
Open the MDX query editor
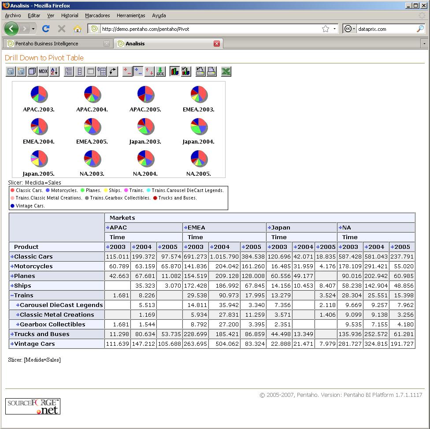[x=43, y=71]
